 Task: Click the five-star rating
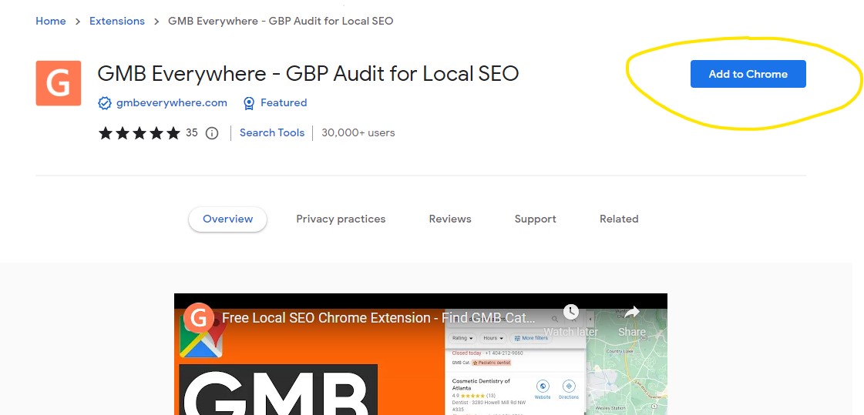coord(140,132)
